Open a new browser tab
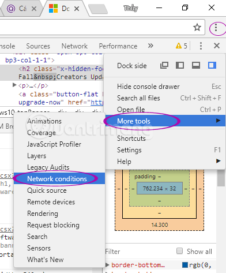The height and width of the screenshot is (273, 226). (x=98, y=9)
